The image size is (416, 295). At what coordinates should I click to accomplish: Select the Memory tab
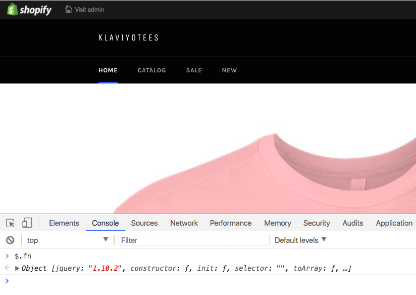click(277, 223)
